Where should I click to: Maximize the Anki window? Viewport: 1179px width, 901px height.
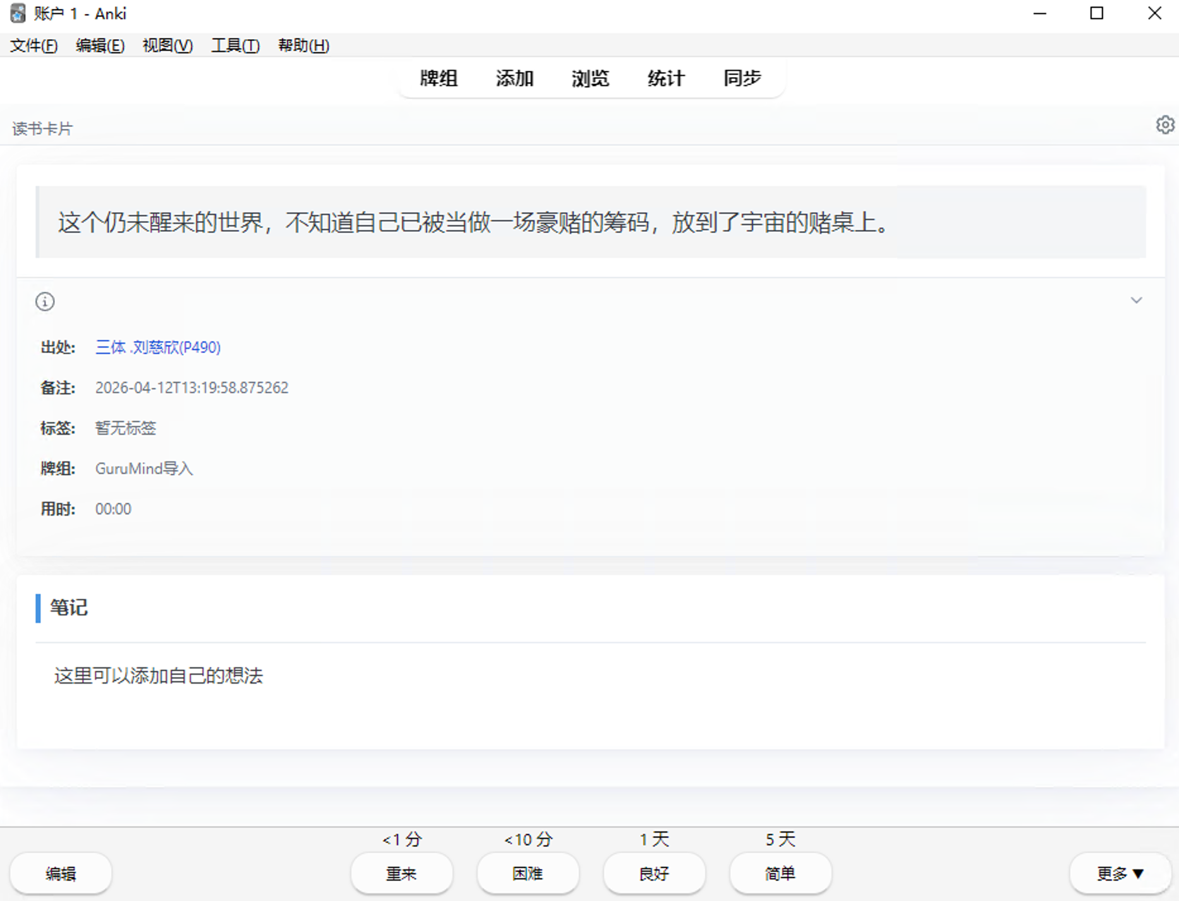click(1097, 13)
